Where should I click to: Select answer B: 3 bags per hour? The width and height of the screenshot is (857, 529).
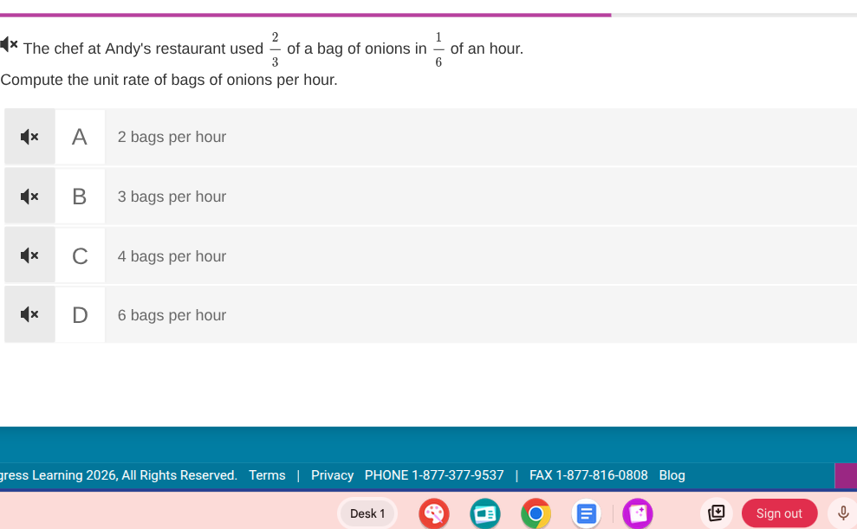click(172, 197)
